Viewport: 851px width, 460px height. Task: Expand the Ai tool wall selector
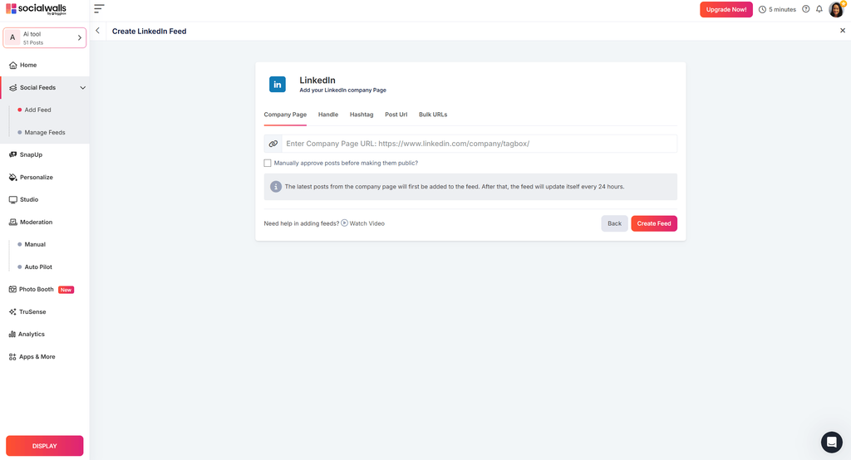click(45, 38)
